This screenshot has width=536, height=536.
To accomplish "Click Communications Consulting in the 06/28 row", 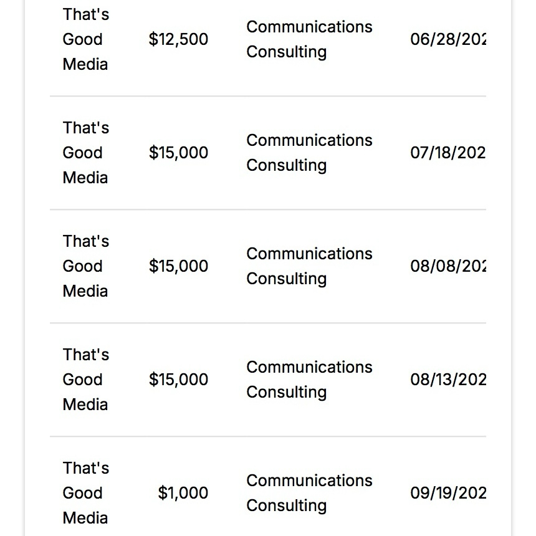I will coord(309,39).
